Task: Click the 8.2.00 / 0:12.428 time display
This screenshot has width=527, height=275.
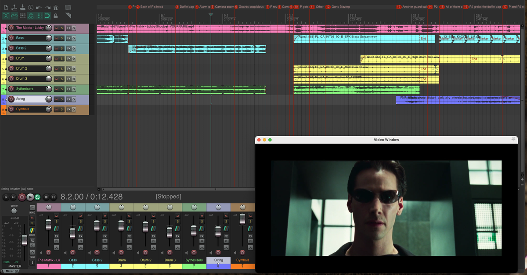Action: [92, 197]
